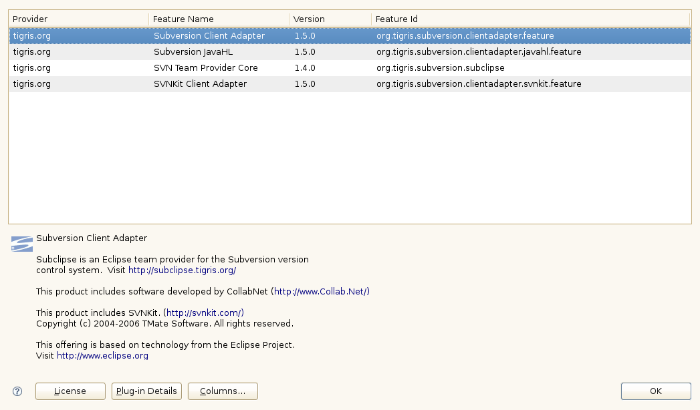Click the org.tigris.subversion.clientadapter.svnkit.feature id
Screen dimensions: 700x410
pyautogui.click(x=479, y=83)
